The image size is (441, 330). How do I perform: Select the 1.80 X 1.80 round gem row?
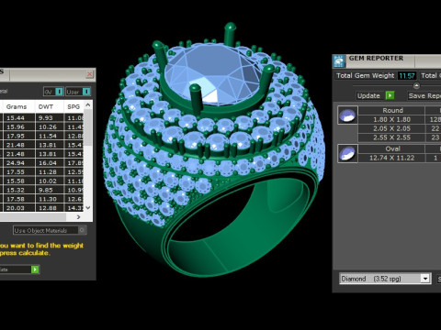(391, 119)
